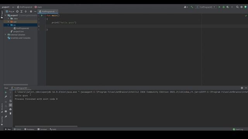
Task: Click the 'hello guys' console output line
Action: (x=21, y=95)
